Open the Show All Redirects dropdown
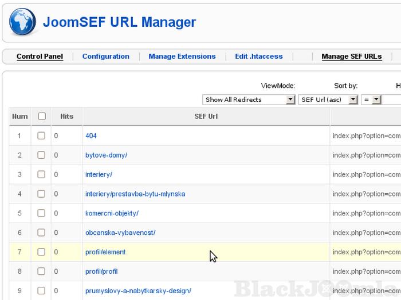The image size is (401, 300). (249, 99)
